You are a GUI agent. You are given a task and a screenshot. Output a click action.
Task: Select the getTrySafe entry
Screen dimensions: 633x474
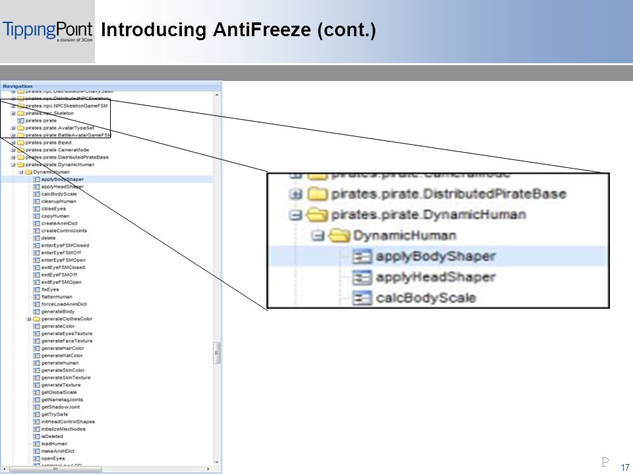(55, 414)
